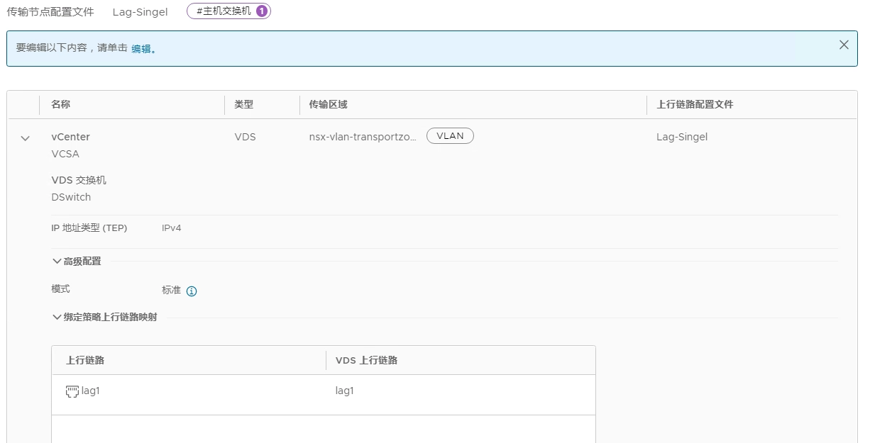Click the lag1 uplink port icon
This screenshot has width=870, height=443.
pyautogui.click(x=72, y=391)
